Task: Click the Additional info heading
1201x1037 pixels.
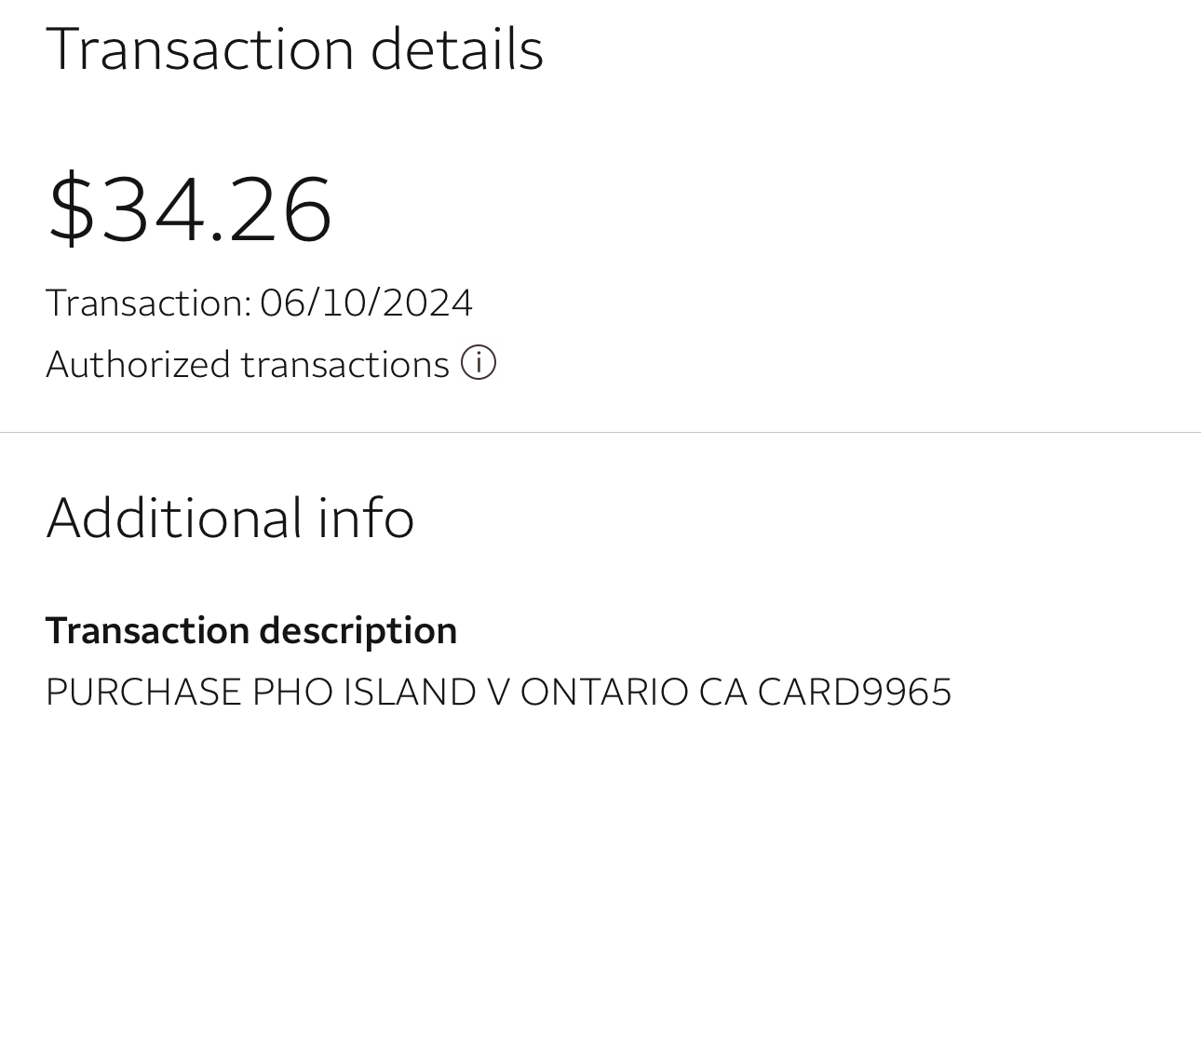Action: 230,518
